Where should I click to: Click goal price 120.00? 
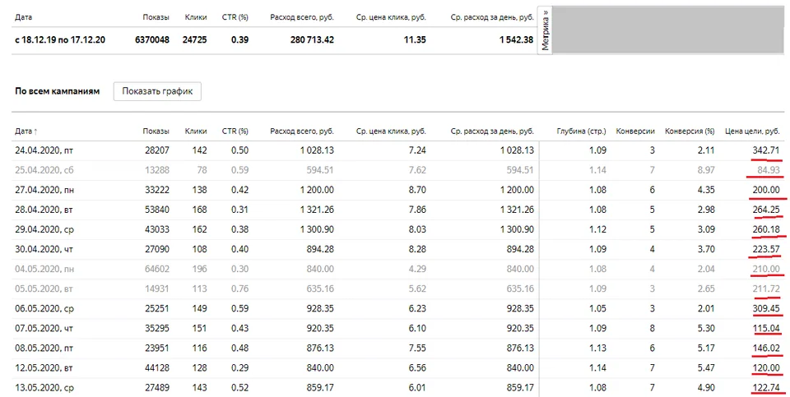[766, 367]
